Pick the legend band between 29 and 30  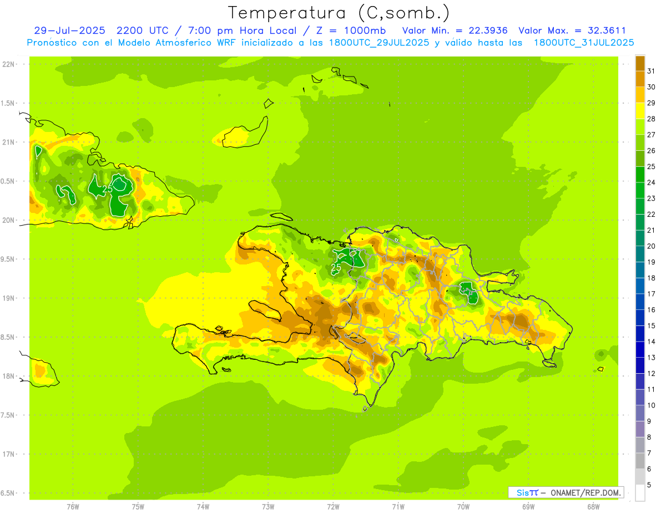pos(640,95)
